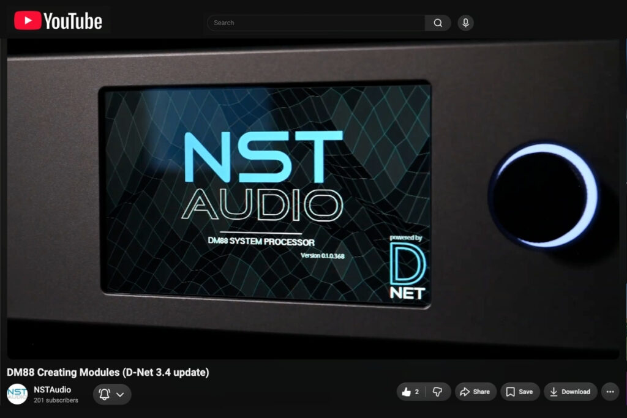This screenshot has width=627, height=418.
Task: Start voice search with microphone icon
Action: tap(465, 23)
